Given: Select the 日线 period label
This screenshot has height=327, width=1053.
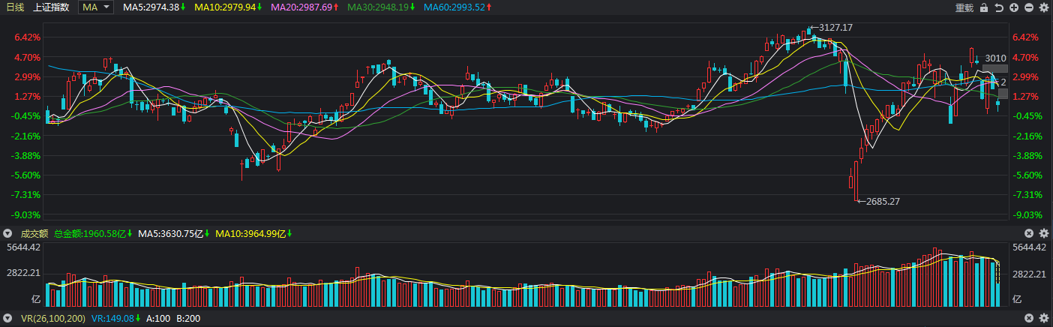Looking at the screenshot, I should (15, 7).
